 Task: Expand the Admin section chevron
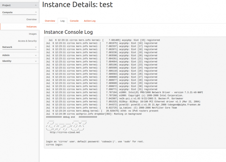pos(36,55)
